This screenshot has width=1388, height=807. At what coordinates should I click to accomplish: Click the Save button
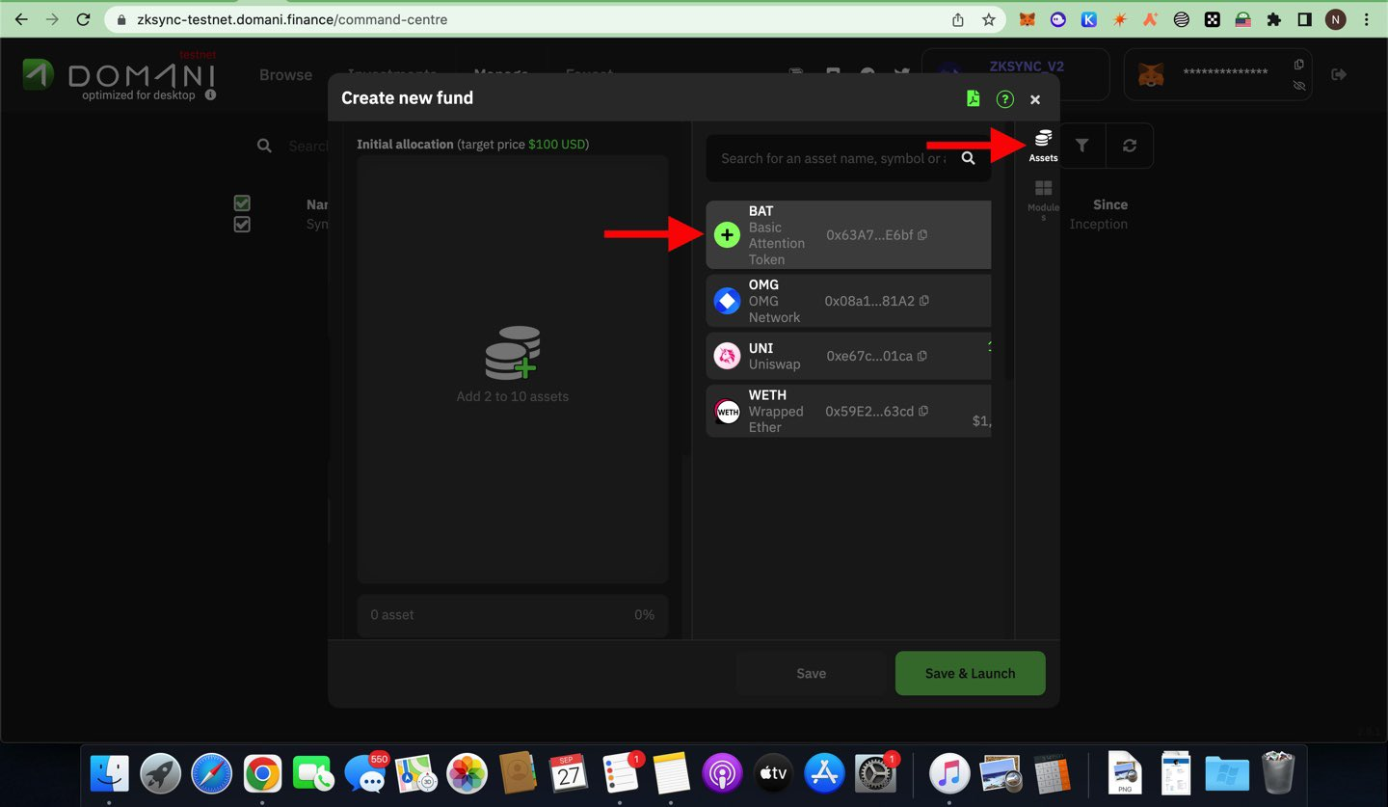[812, 673]
